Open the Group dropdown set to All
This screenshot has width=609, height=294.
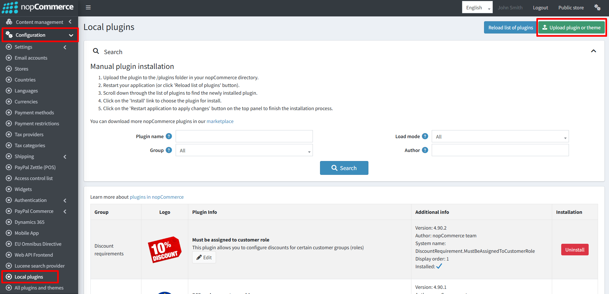point(244,150)
